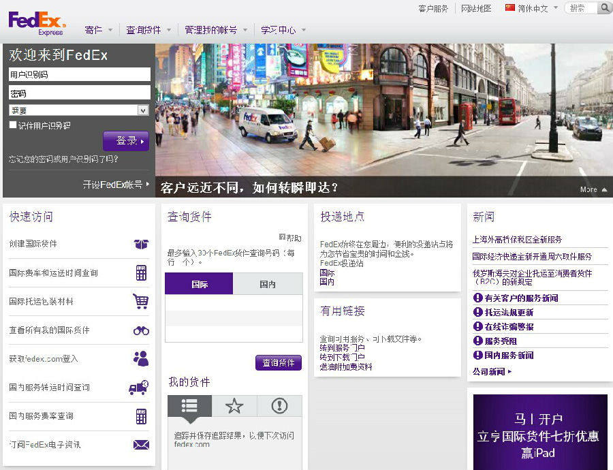Click the 登录 login button
The width and height of the screenshot is (613, 470).
tap(126, 141)
